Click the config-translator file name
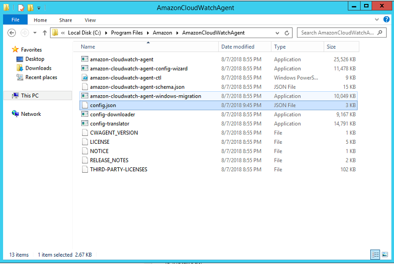394x264 pixels. (x=109, y=124)
